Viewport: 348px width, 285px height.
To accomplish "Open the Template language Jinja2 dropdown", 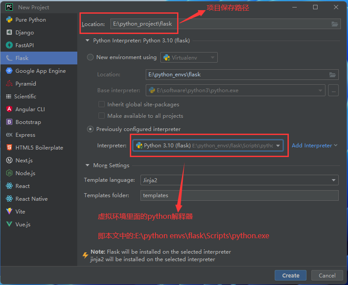I will (239, 180).
